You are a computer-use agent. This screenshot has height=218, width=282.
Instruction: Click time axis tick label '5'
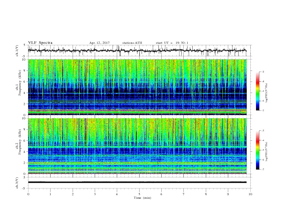pyautogui.click(x=139, y=194)
